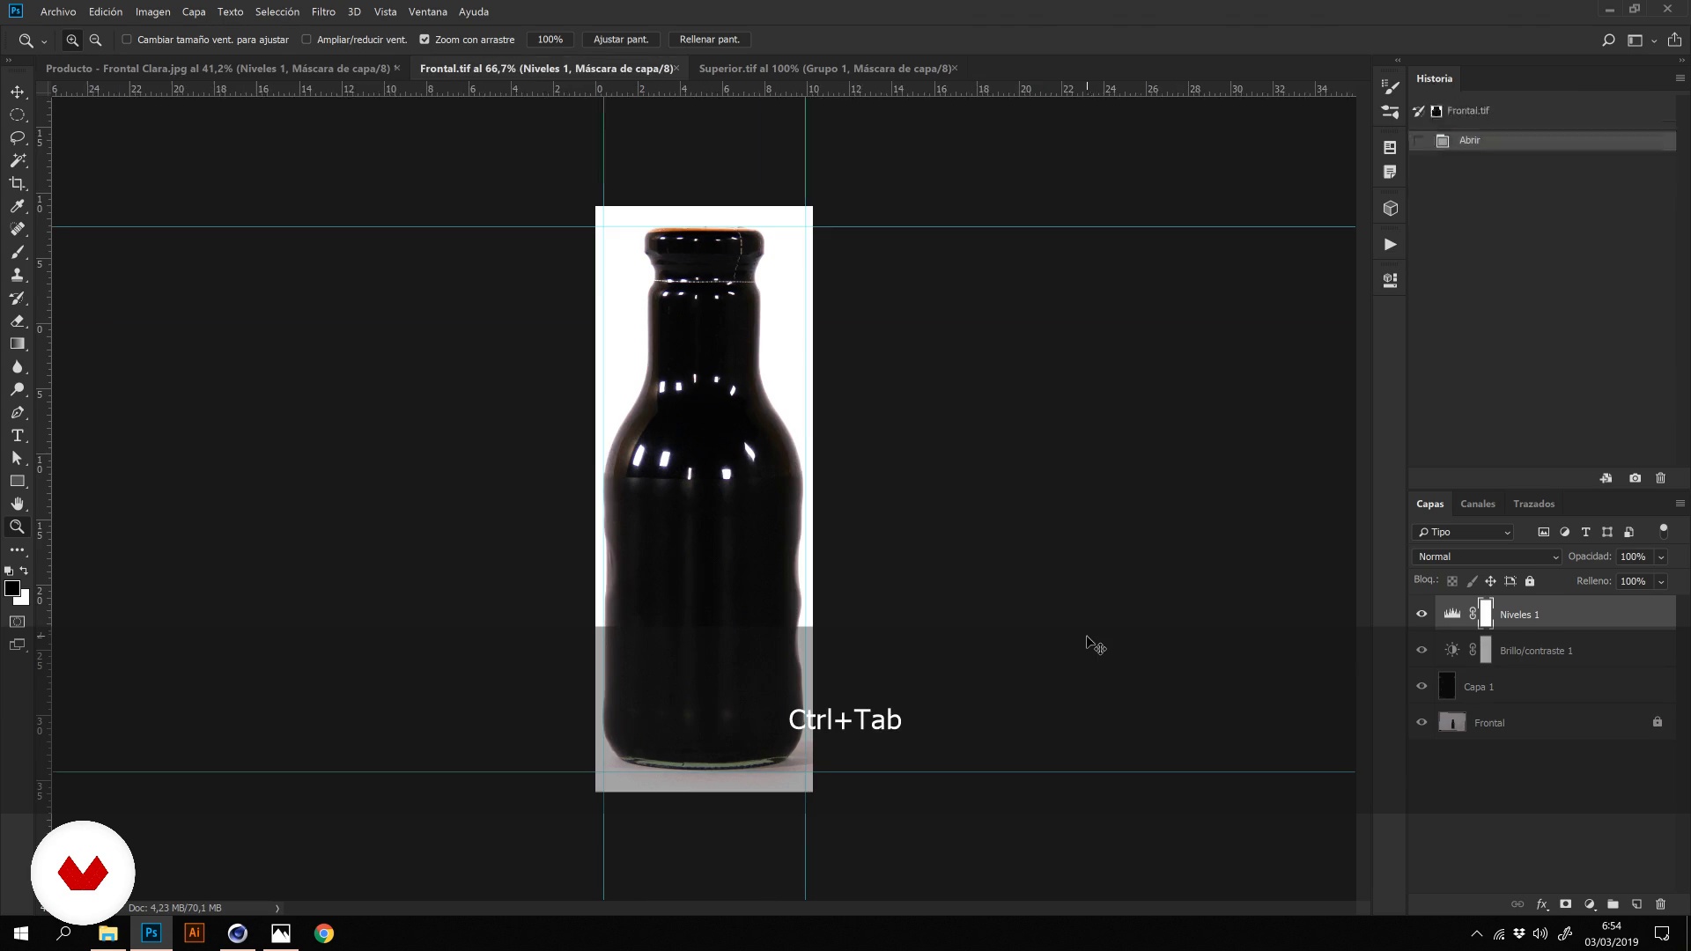Select the Hand tool
1691x951 pixels.
click(x=17, y=504)
